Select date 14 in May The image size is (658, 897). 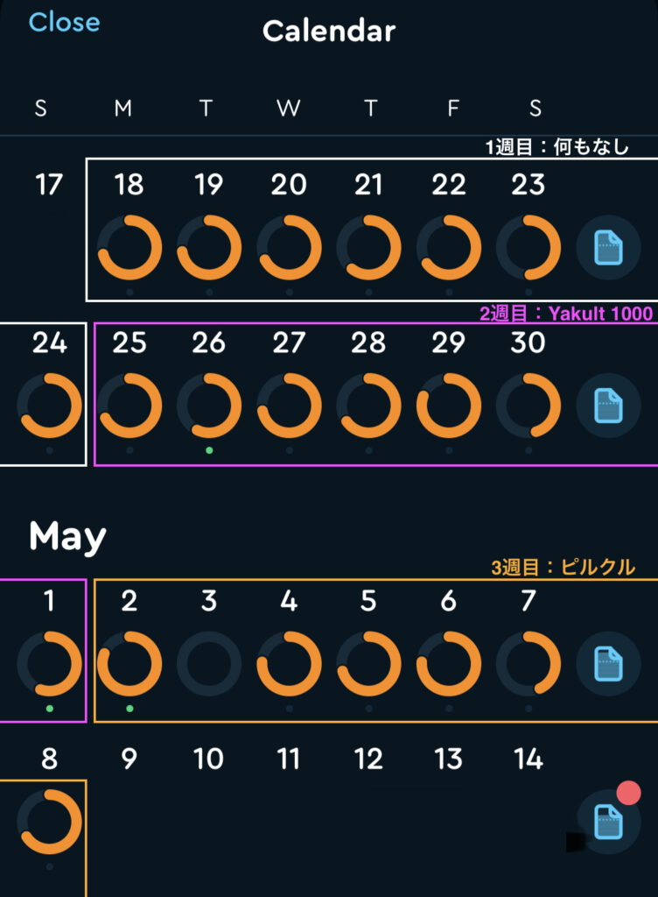[528, 759]
